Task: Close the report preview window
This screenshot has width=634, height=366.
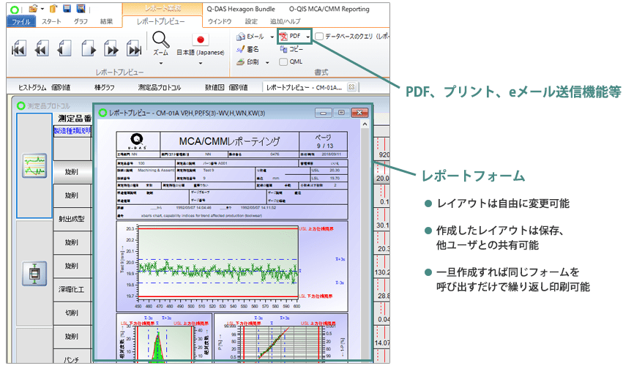Action: (x=359, y=113)
